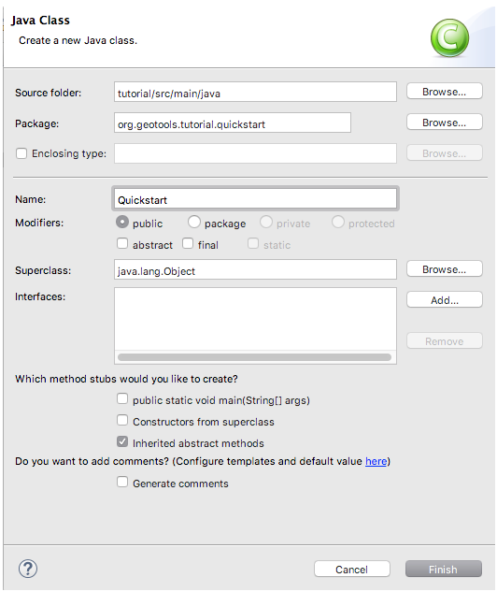Image resolution: width=497 pixels, height=592 pixels.
Task: Browse for the Source folder
Action: pos(444,92)
